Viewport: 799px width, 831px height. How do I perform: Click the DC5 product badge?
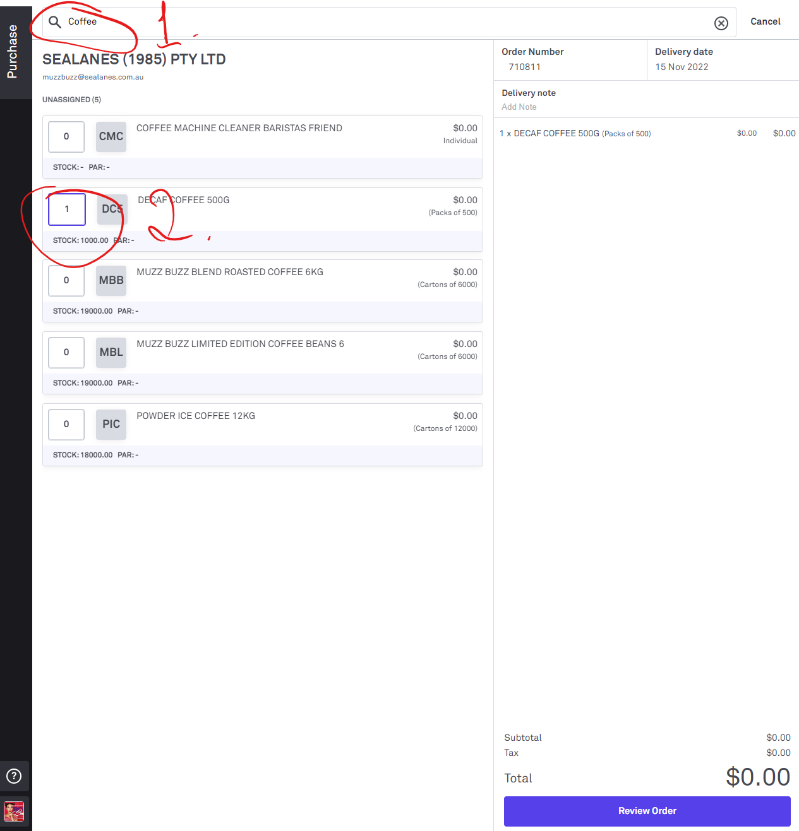click(112, 209)
